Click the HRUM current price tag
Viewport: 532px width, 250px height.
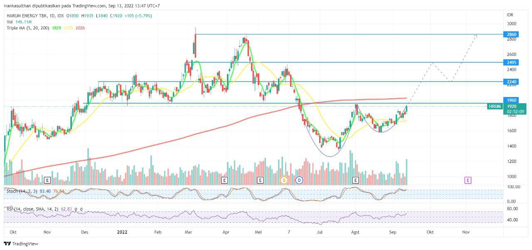pyautogui.click(x=495, y=107)
